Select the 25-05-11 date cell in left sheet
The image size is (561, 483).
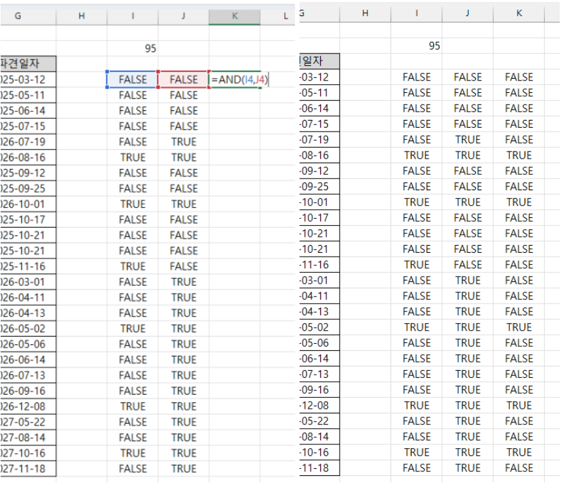point(28,95)
